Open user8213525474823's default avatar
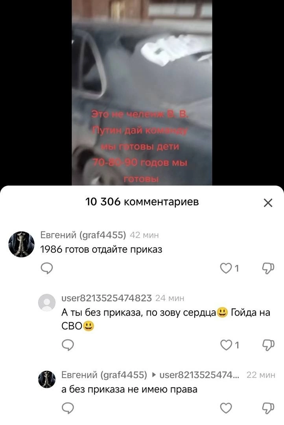284x425 pixels. [x=46, y=302]
